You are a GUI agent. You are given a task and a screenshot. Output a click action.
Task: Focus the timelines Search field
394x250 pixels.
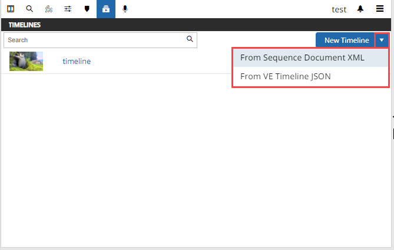coord(94,40)
